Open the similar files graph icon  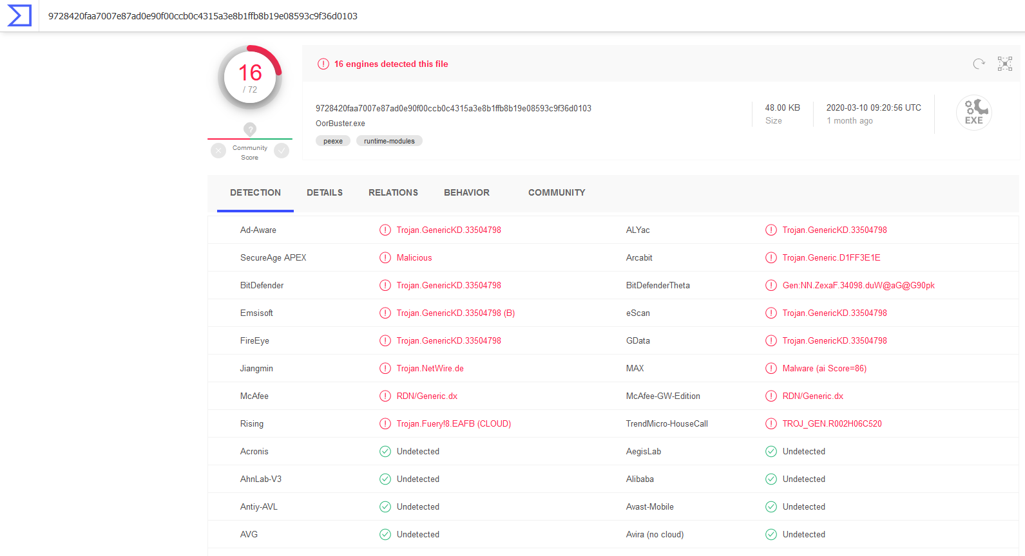point(1005,64)
